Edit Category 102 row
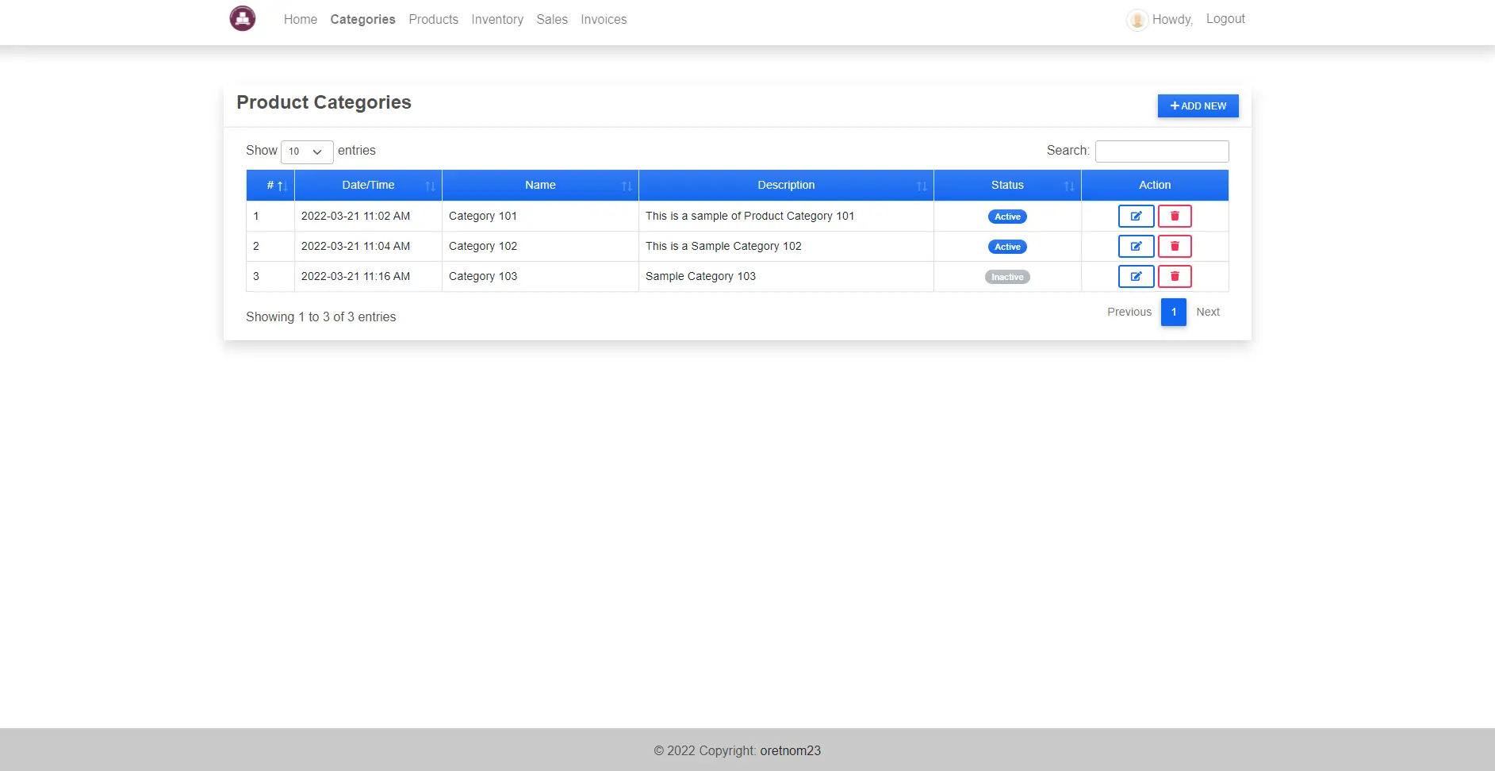 point(1136,246)
